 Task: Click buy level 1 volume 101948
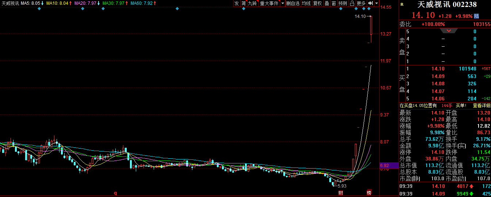point(468,69)
